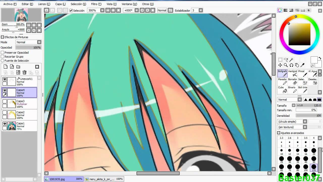
Task: Toggle the Selección checkbox in toolbar
Action: point(71,10)
